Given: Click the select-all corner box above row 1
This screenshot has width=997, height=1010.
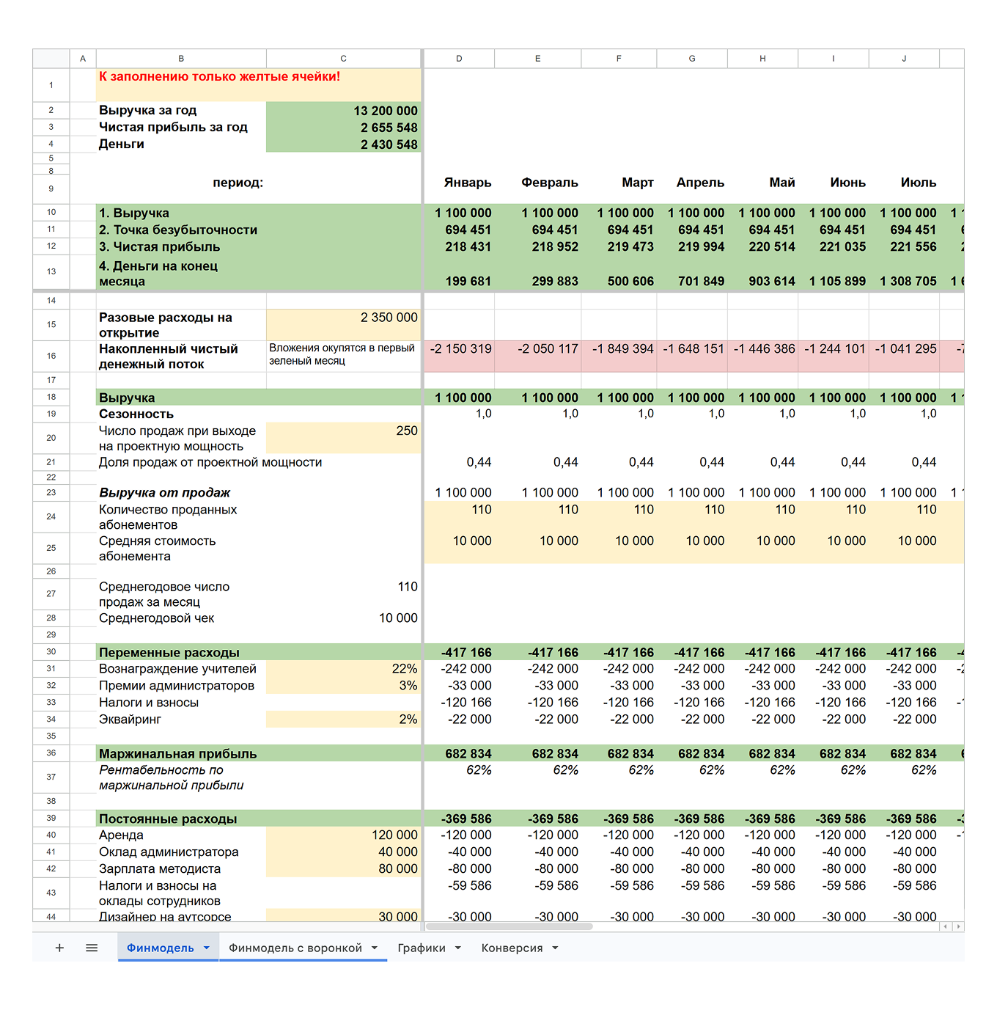Looking at the screenshot, I should pyautogui.click(x=51, y=59).
